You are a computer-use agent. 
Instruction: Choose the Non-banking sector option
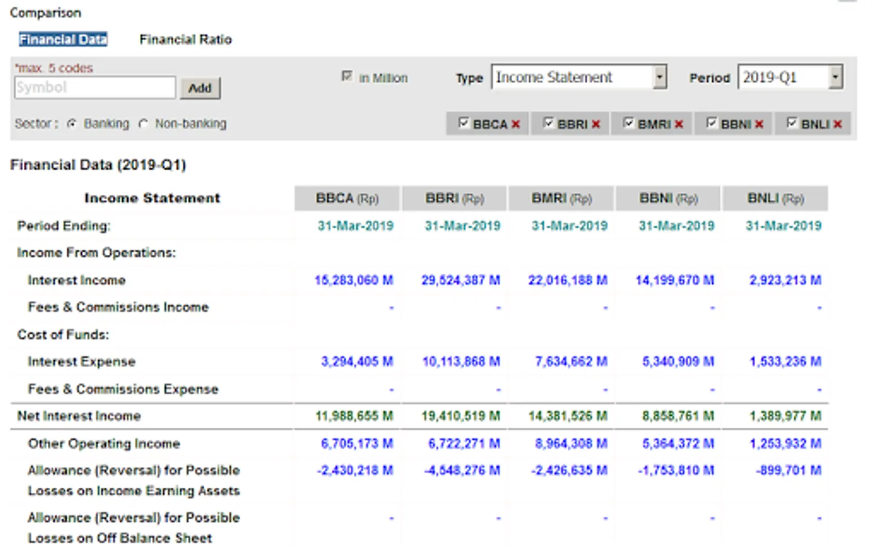[x=143, y=124]
